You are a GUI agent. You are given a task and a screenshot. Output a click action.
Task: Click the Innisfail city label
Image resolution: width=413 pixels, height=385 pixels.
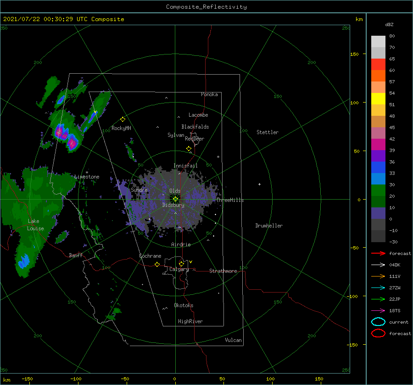tap(185, 166)
